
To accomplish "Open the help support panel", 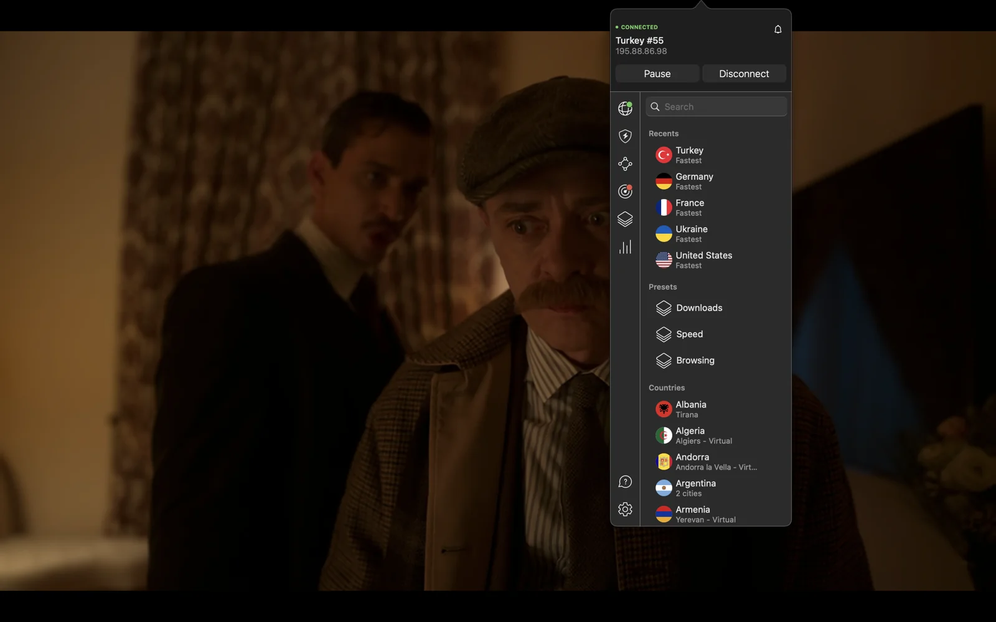I will pos(625,481).
